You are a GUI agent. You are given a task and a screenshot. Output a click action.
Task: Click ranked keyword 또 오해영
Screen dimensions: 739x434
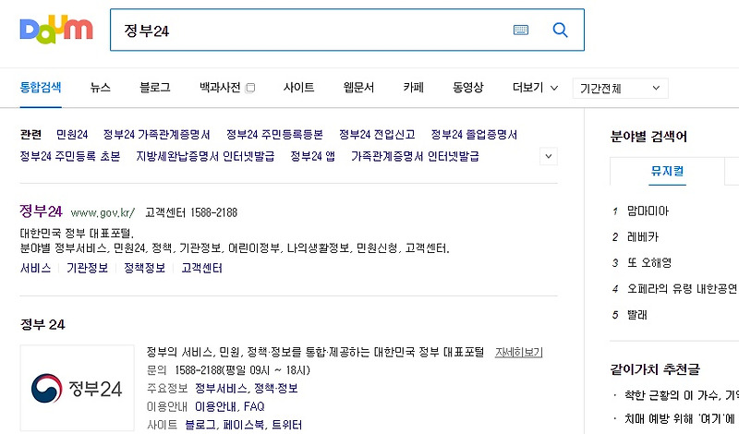(649, 263)
